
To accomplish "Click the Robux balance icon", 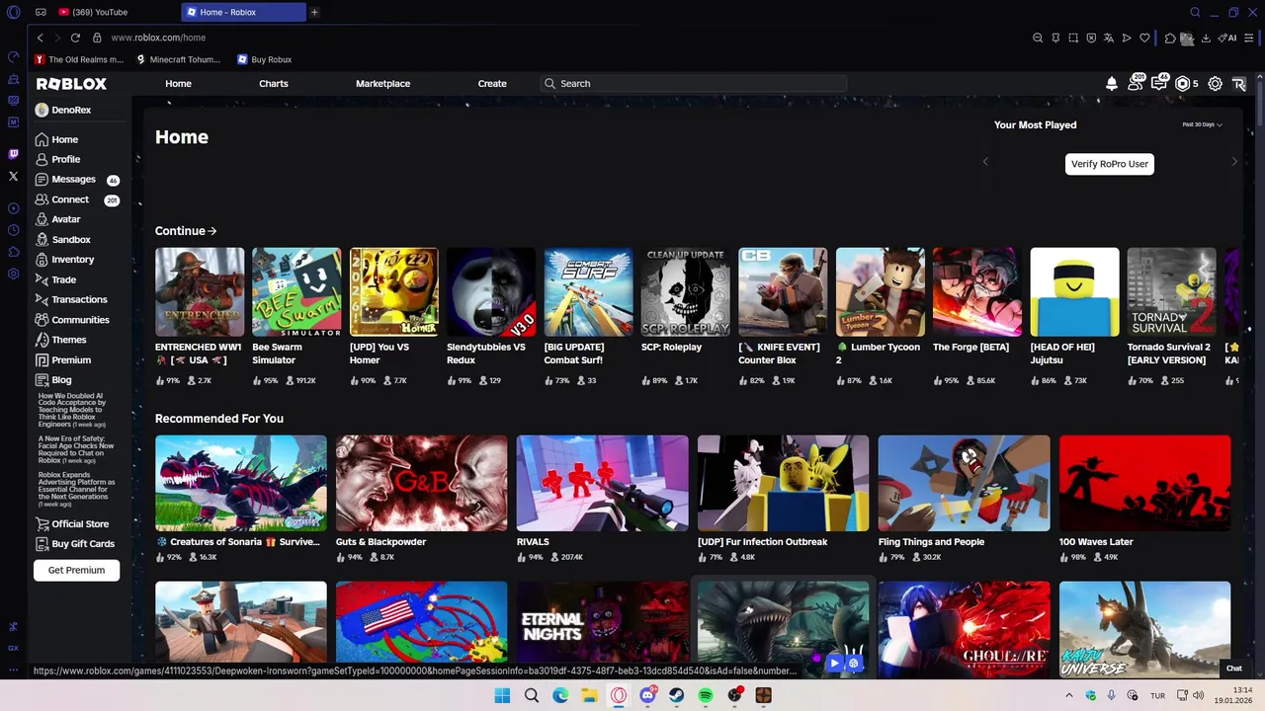I will pos(1182,84).
